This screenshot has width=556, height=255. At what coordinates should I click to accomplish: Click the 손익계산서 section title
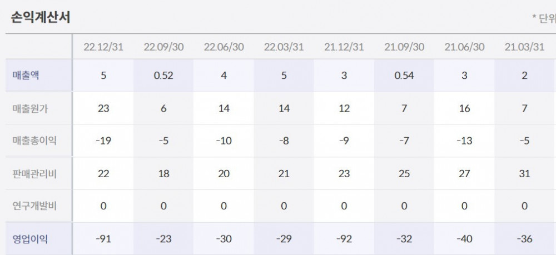click(x=40, y=17)
